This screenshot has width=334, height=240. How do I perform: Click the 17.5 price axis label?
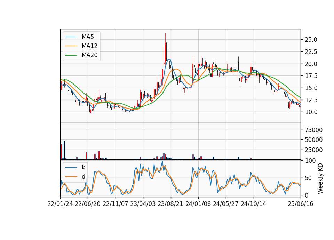click(x=311, y=76)
